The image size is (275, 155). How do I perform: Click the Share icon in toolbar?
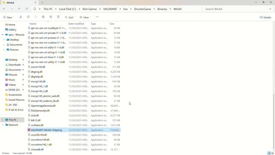[51, 17]
